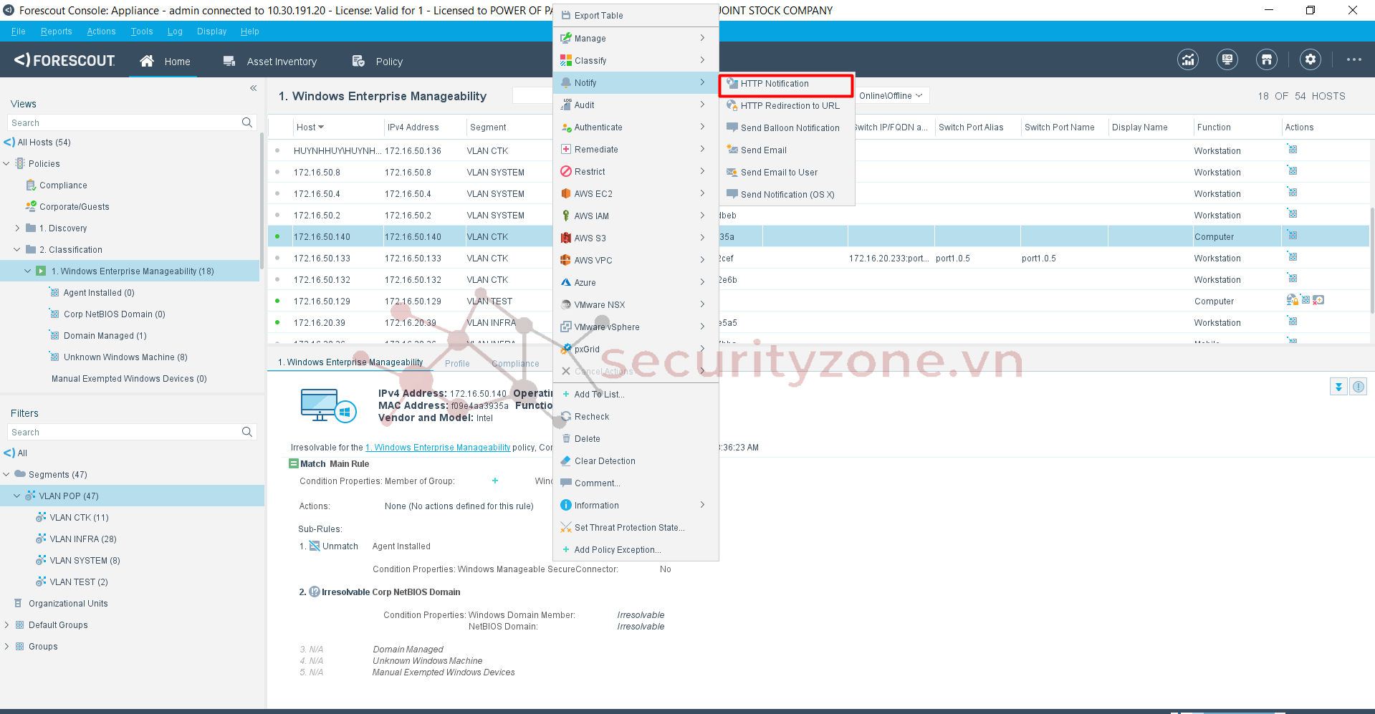The width and height of the screenshot is (1375, 714).
Task: Collapse the VLAN POP filter node
Action: pyautogui.click(x=17, y=496)
